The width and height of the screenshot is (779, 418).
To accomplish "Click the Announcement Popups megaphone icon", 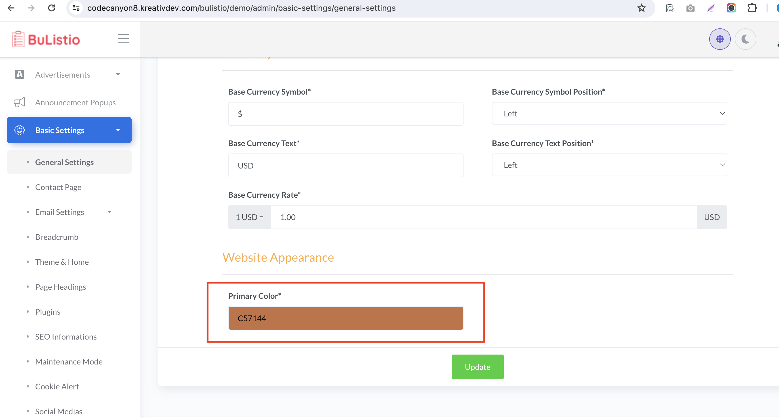I will (20, 102).
